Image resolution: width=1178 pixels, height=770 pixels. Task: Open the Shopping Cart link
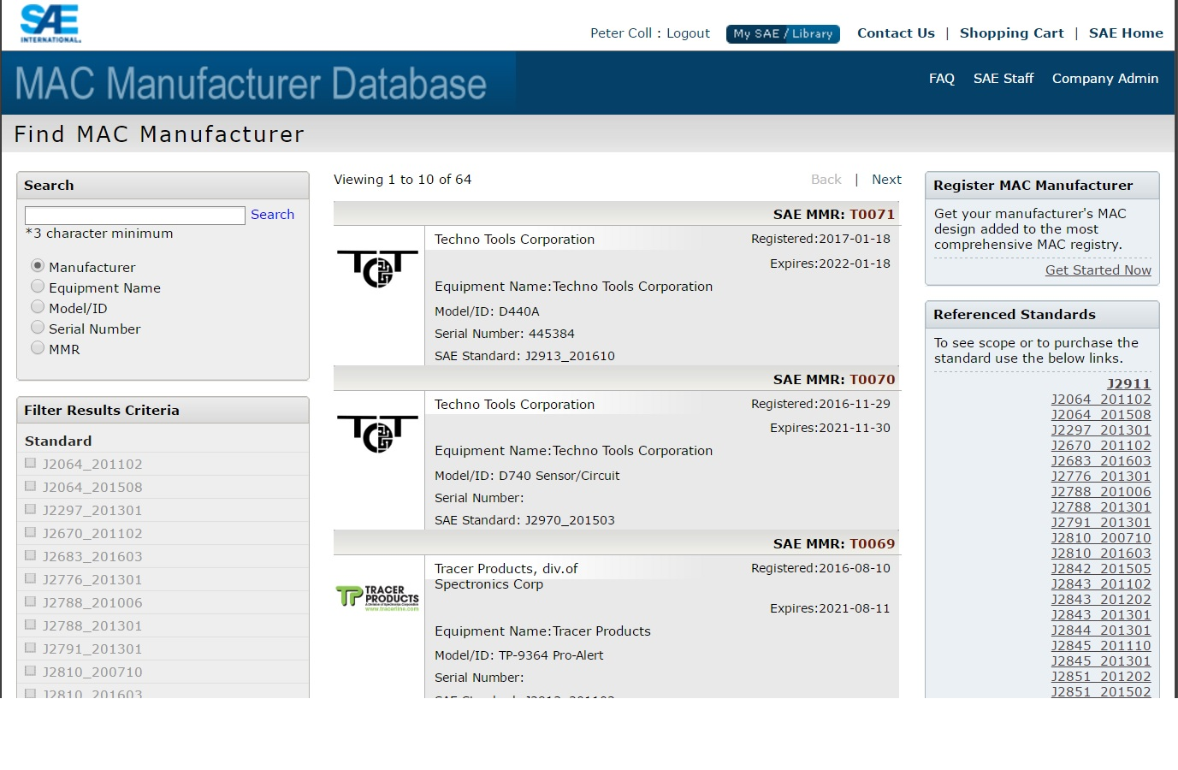[1011, 33]
